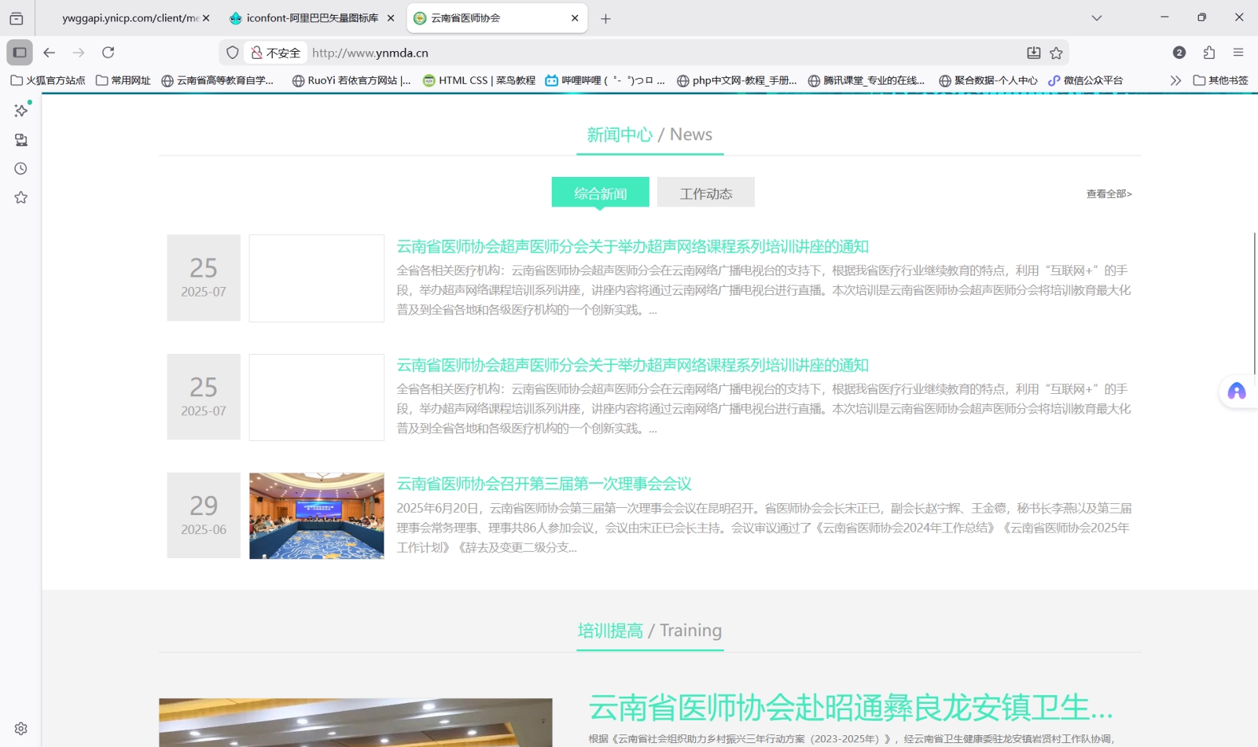Reload the page with the refresh icon
The image size is (1258, 747).
(x=109, y=52)
